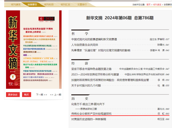Click the 经济 section heading
The height and width of the screenshot is (128, 172).
(80, 63)
